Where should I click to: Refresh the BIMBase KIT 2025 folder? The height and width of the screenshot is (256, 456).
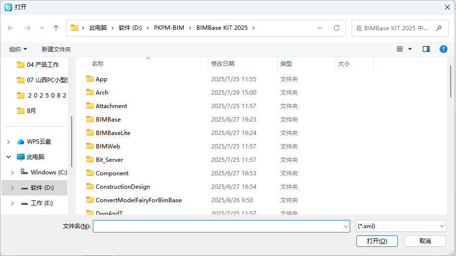(x=337, y=28)
